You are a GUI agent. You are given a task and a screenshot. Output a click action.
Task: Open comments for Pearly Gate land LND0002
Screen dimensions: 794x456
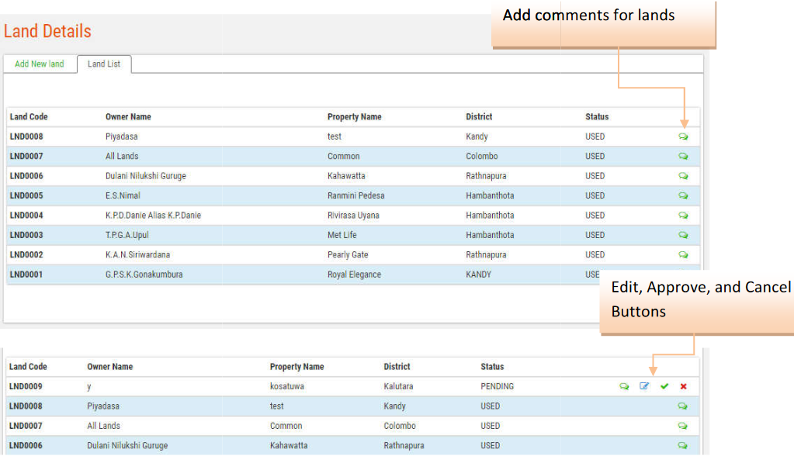(683, 254)
